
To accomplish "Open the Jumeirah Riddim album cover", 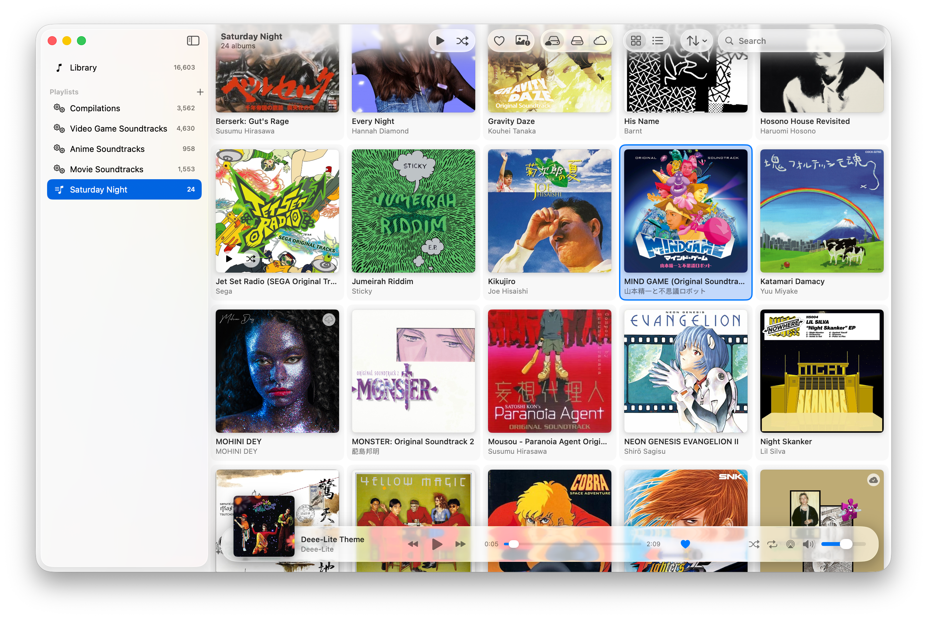I will pyautogui.click(x=413, y=211).
